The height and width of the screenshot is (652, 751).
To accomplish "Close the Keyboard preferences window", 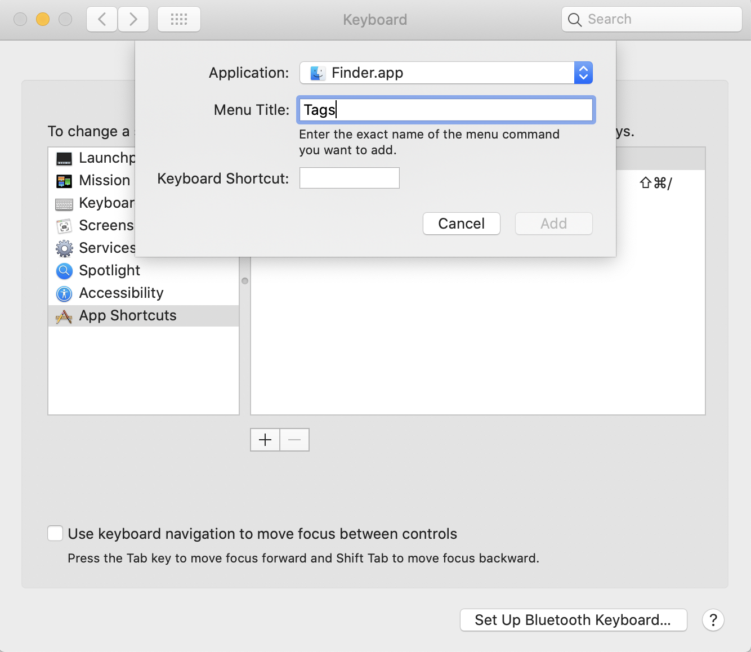I will [x=20, y=20].
